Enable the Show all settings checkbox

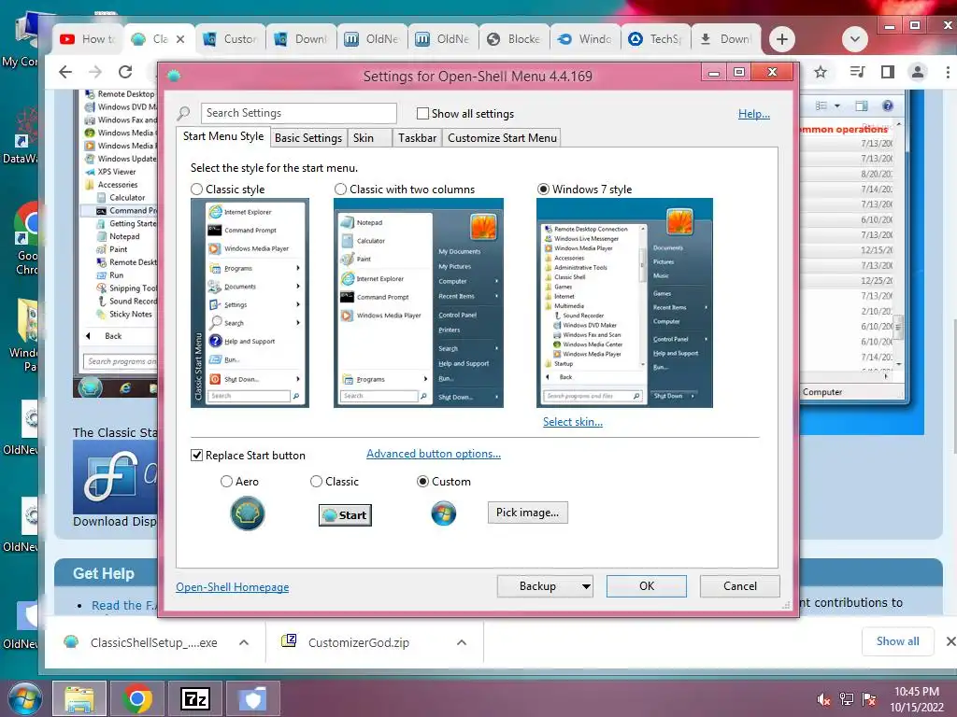(422, 113)
